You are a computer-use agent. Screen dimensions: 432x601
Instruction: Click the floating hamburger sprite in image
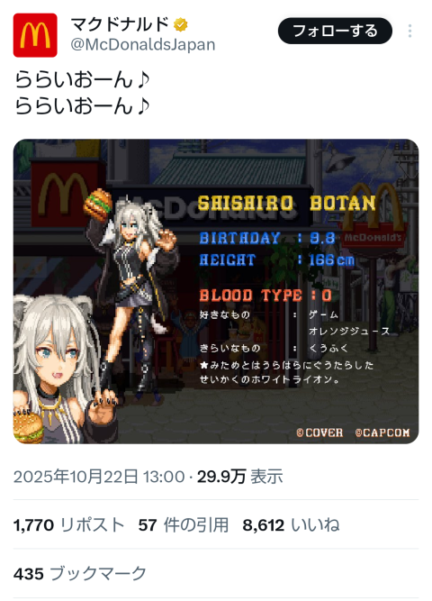pos(98,205)
